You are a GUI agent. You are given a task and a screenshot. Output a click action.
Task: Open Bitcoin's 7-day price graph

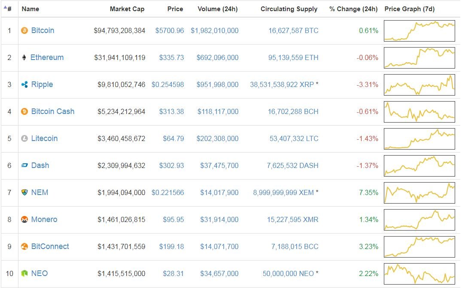(x=419, y=31)
